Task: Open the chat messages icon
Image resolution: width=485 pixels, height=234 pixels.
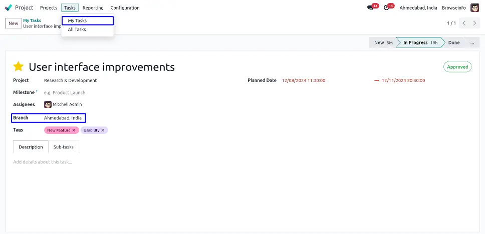Action: coord(370,8)
